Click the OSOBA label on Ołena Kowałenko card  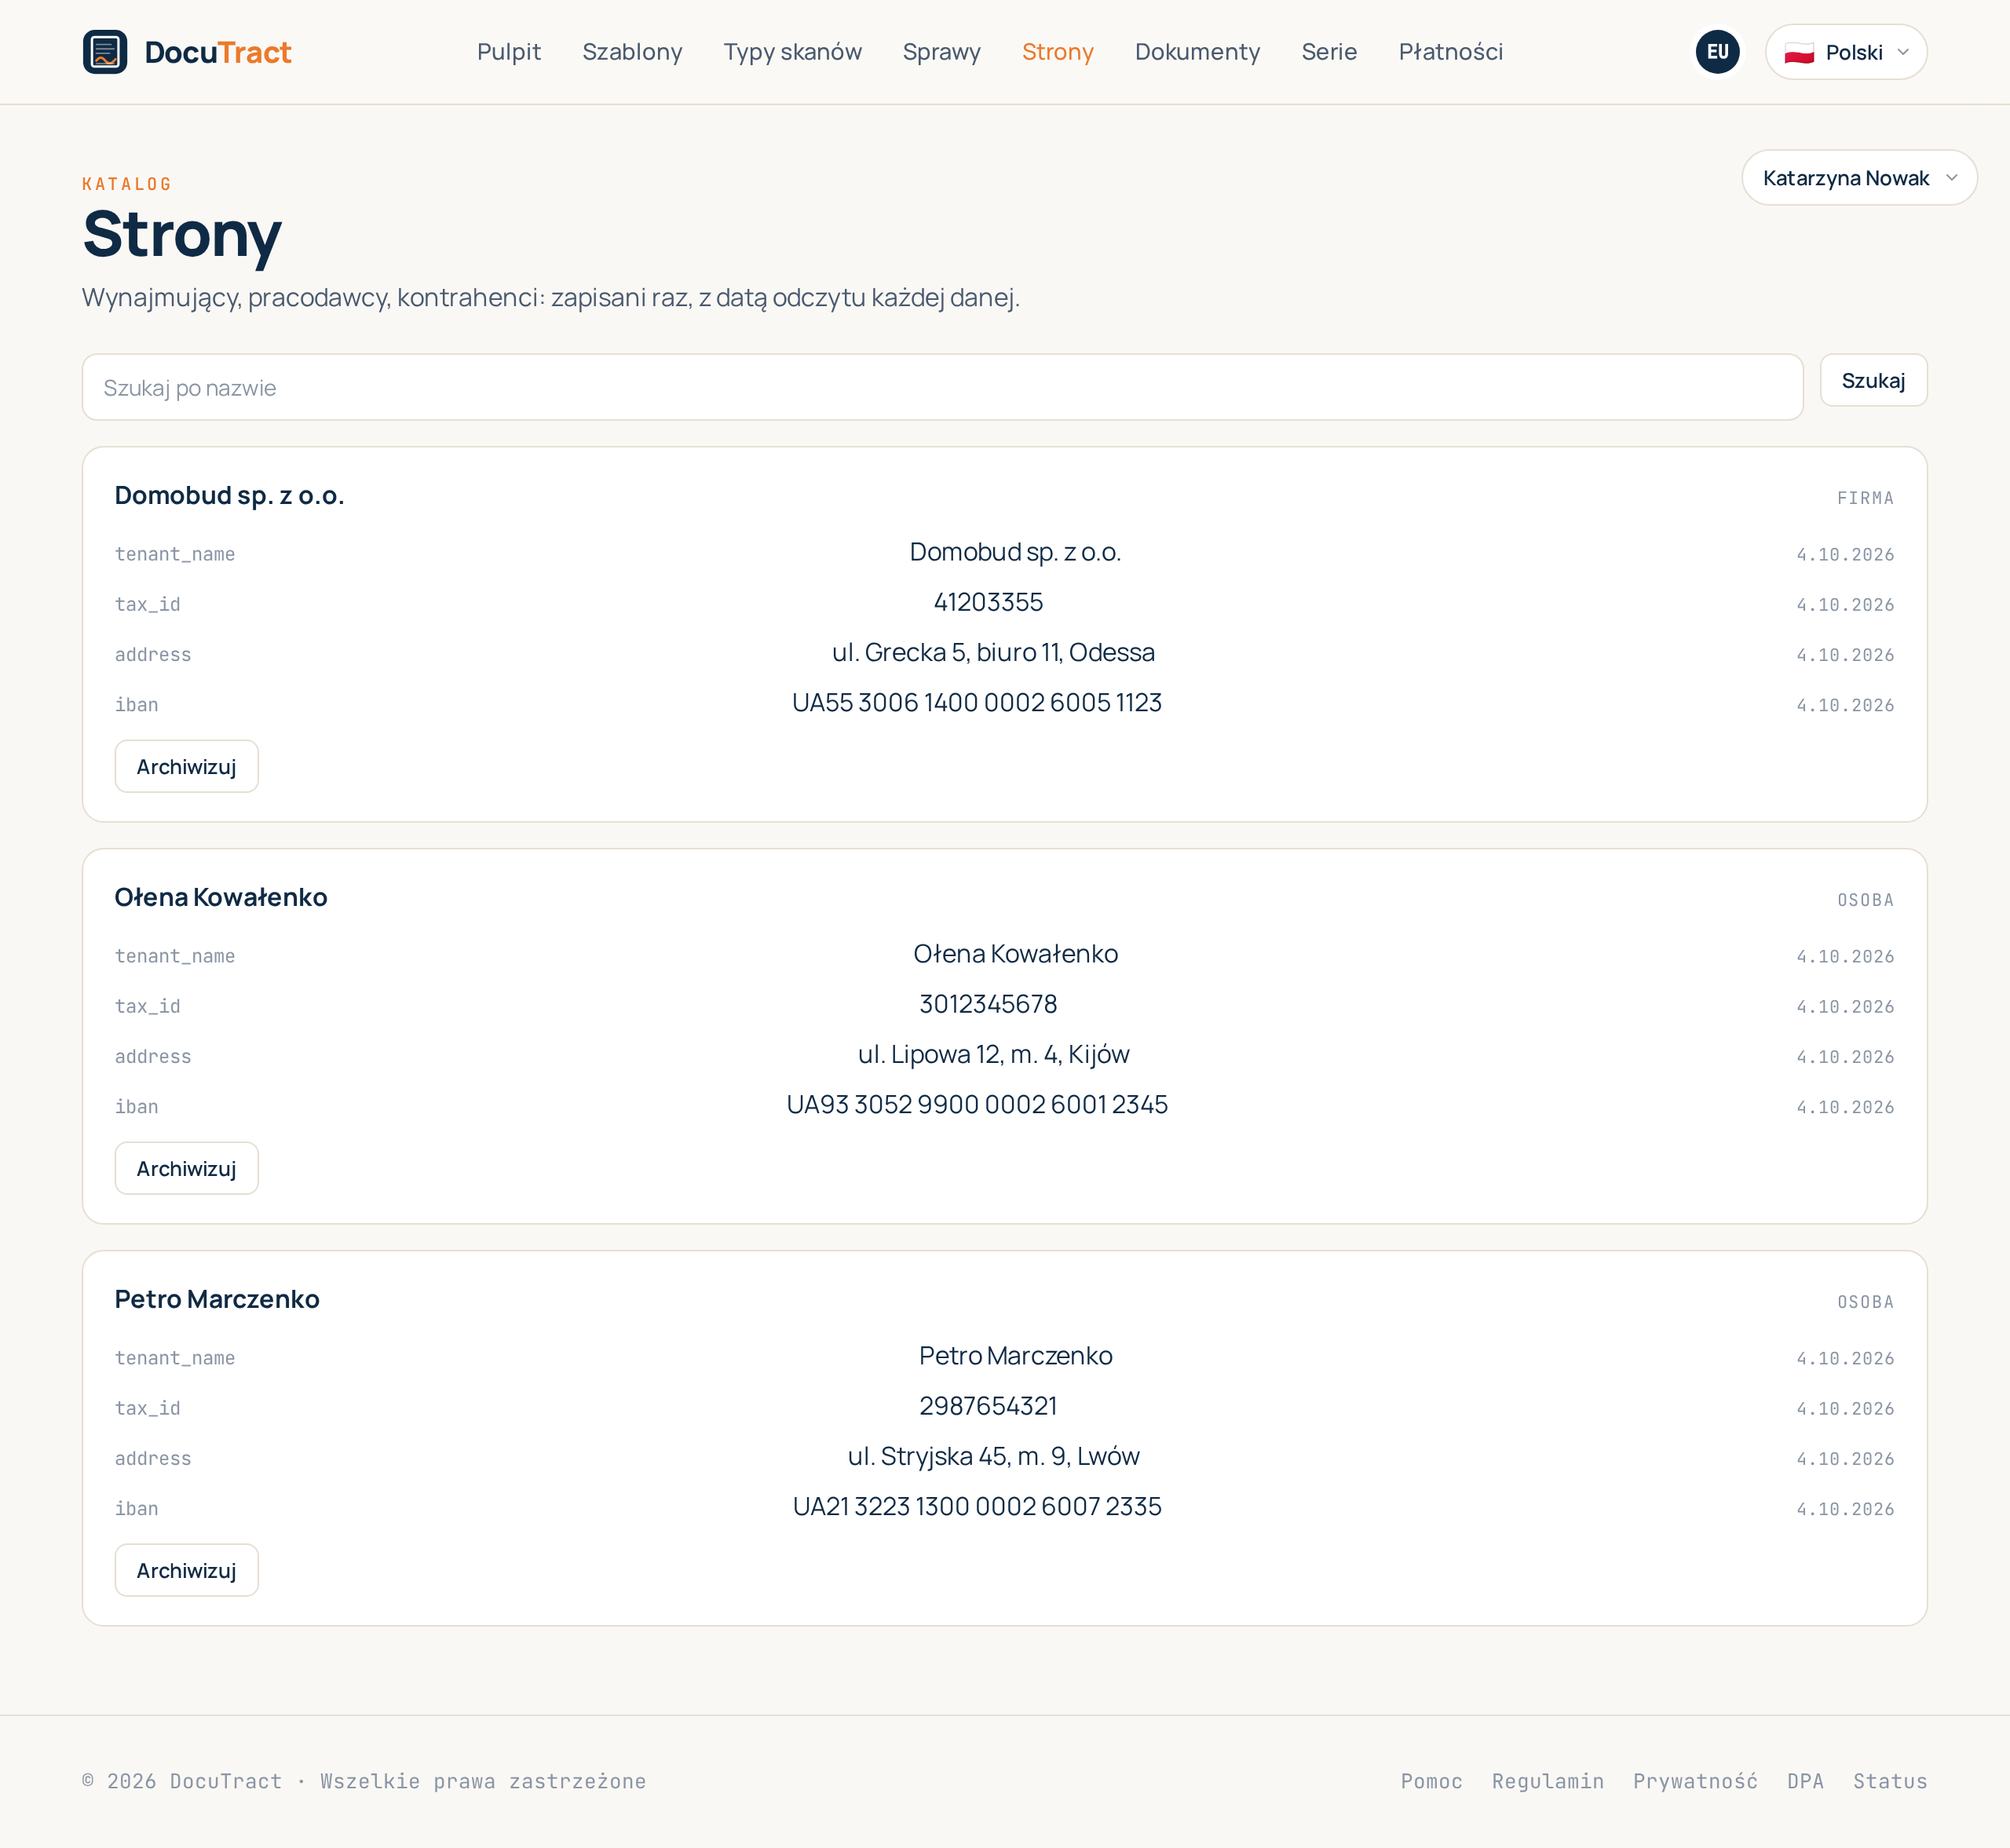click(1865, 900)
